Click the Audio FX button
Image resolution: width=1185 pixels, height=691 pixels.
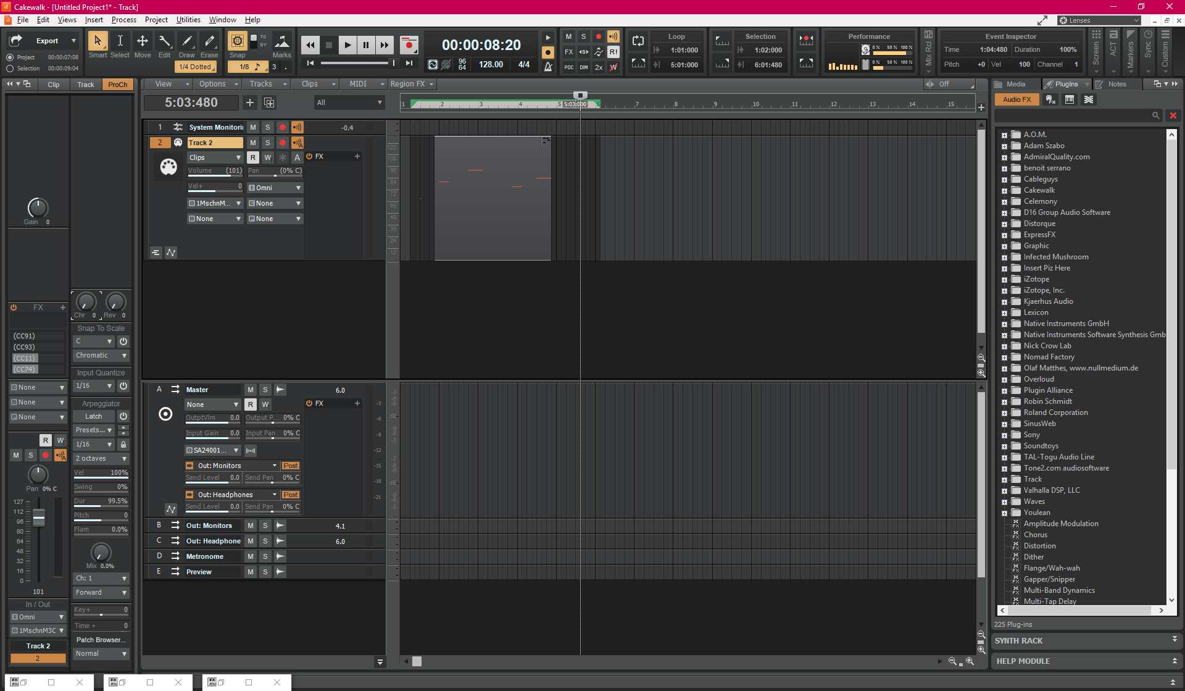[x=1017, y=99]
